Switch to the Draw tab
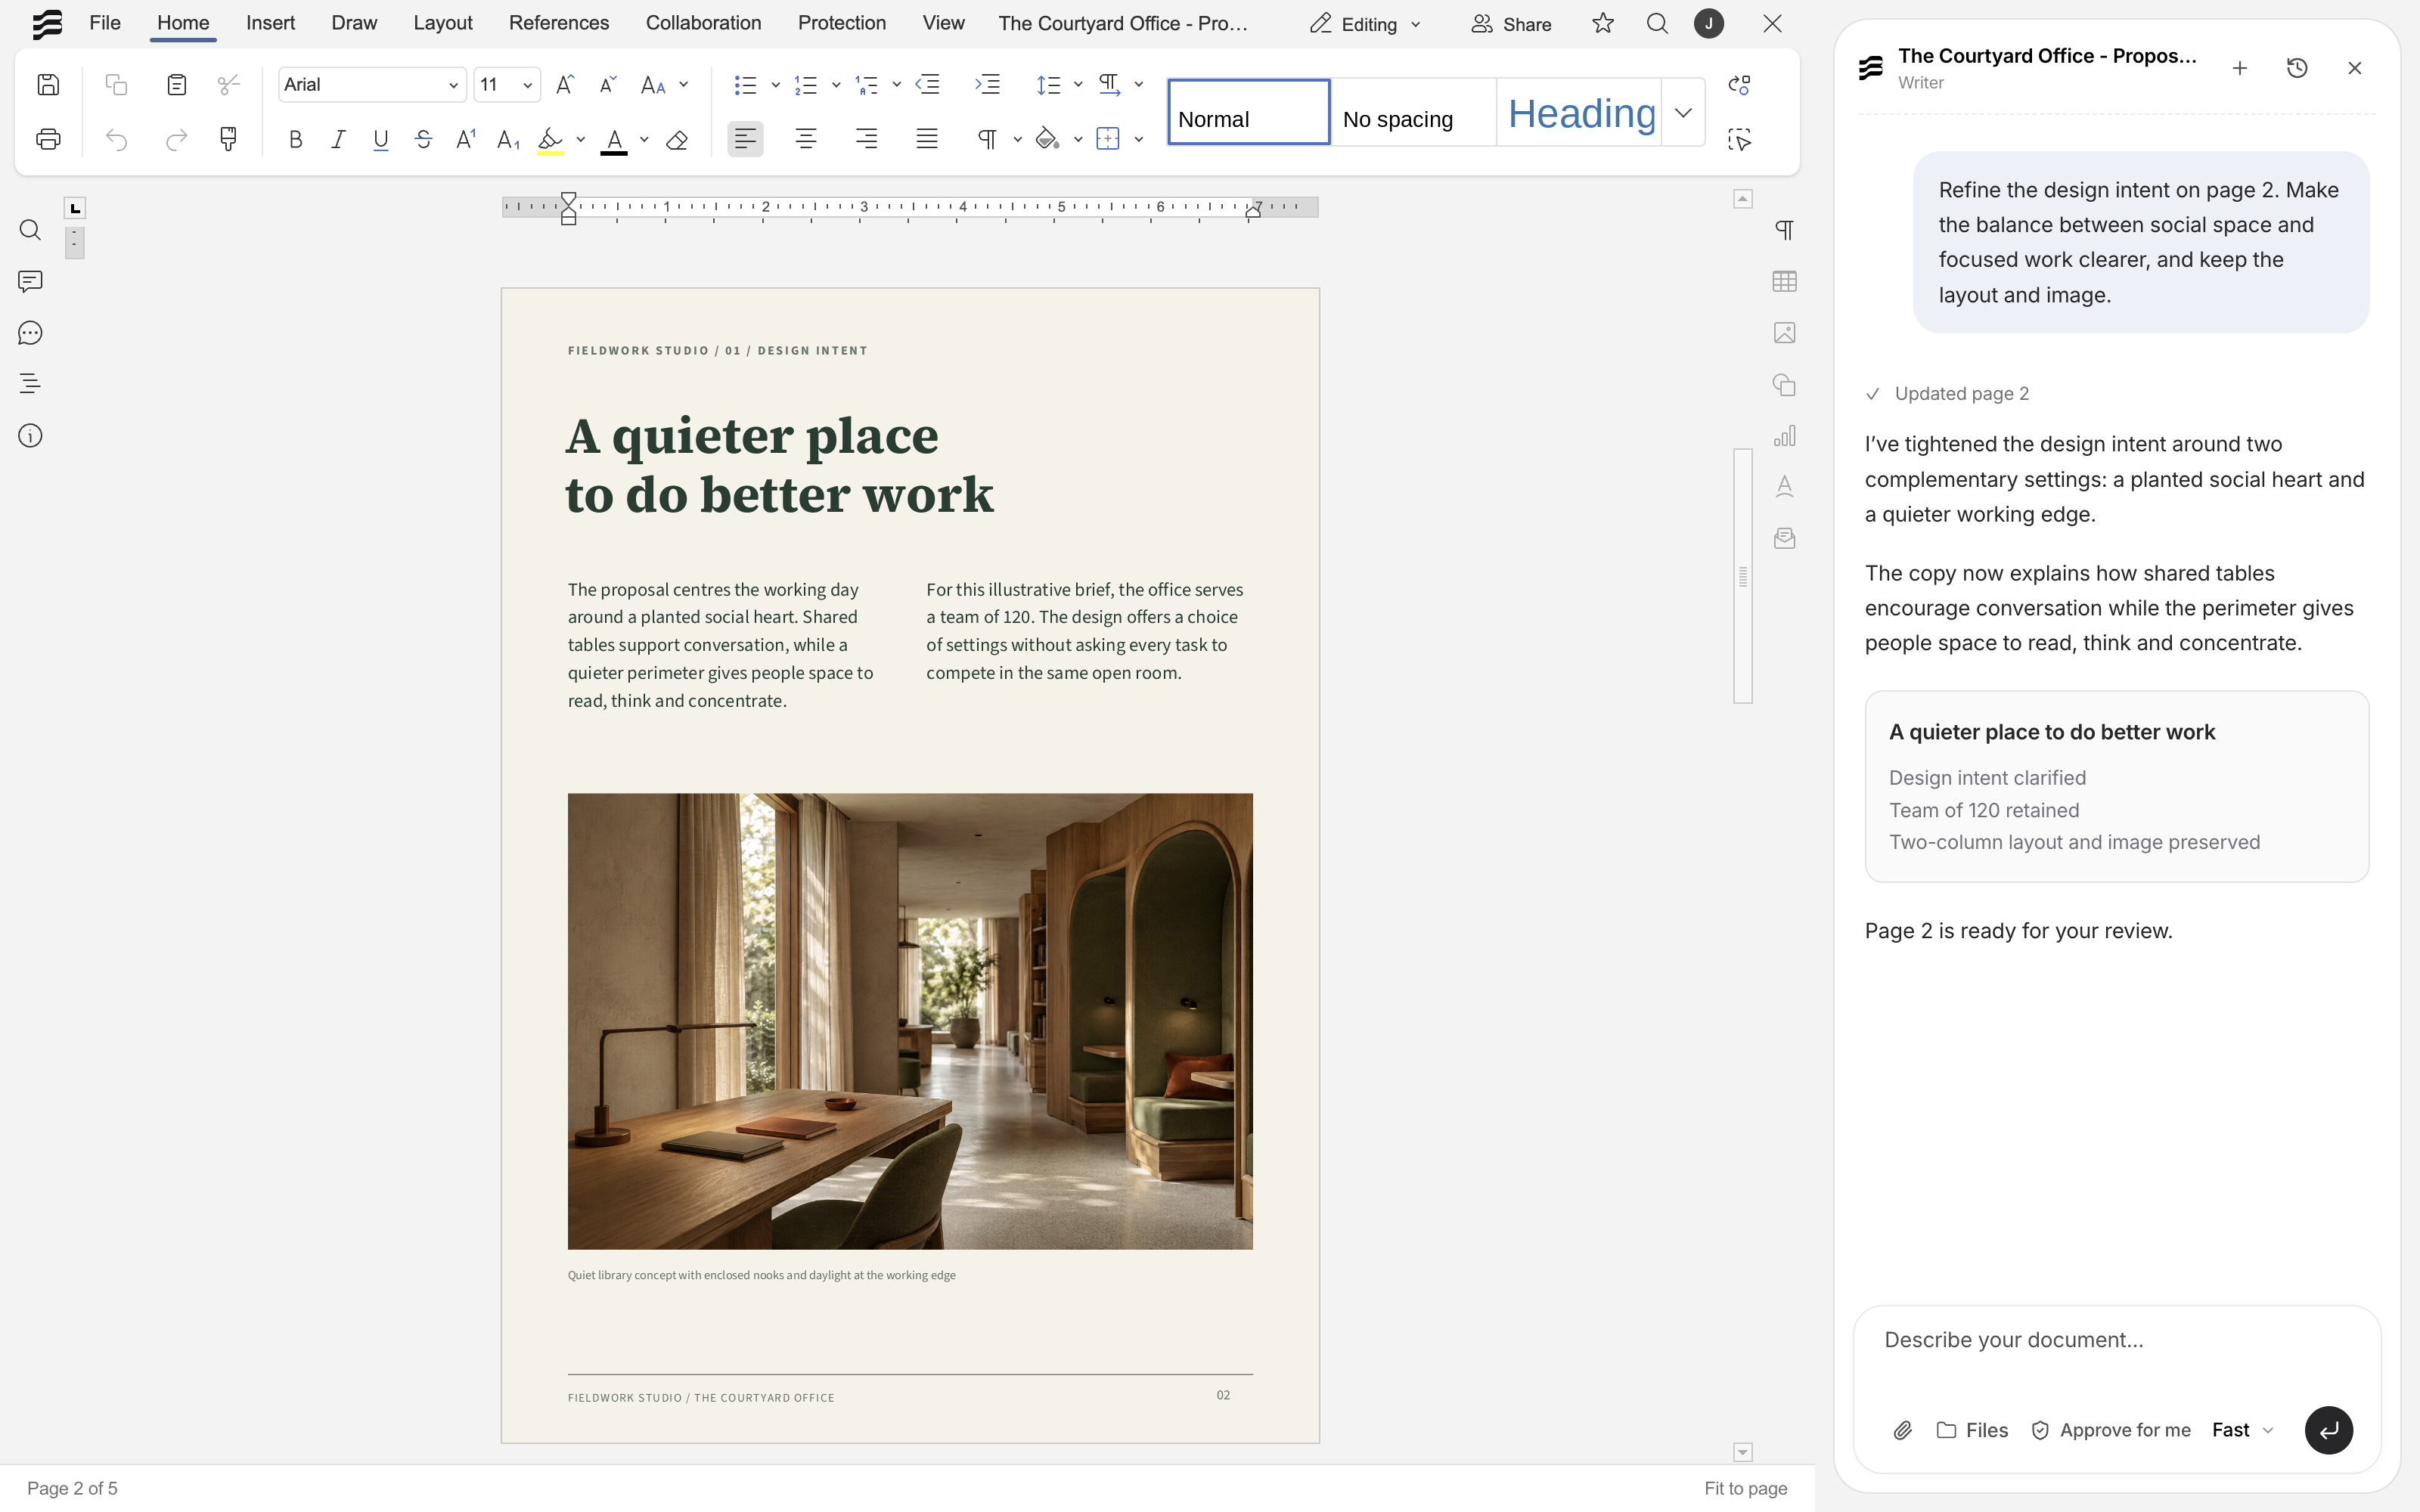The width and height of the screenshot is (2420, 1512). pos(354,23)
